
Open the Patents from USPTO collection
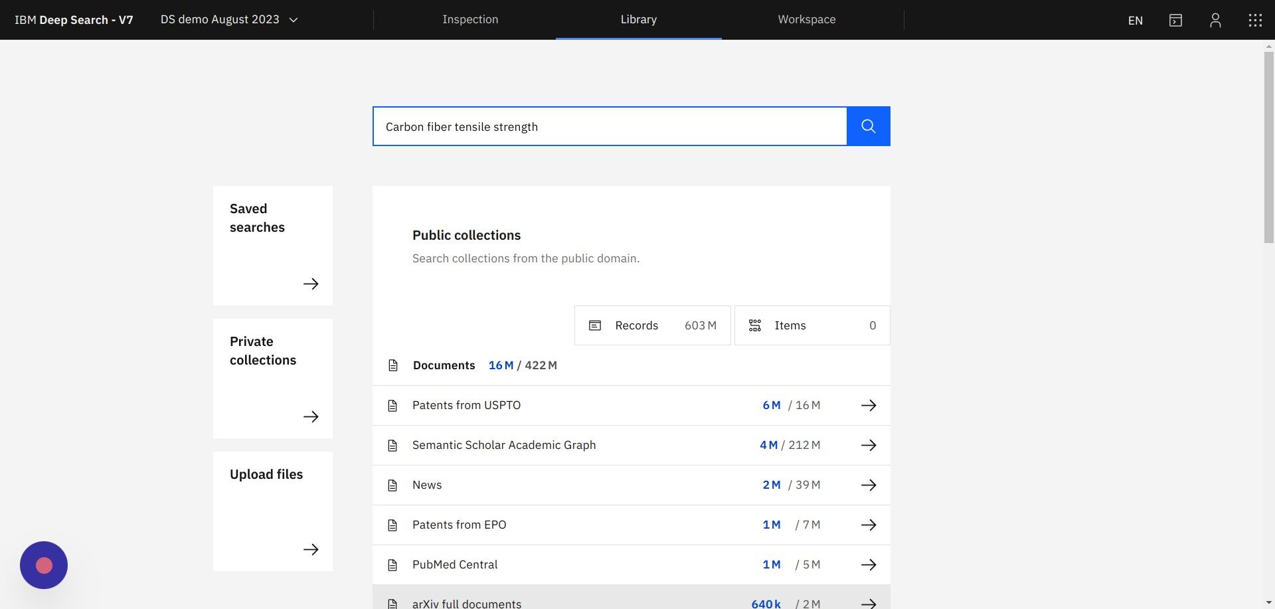pos(632,405)
